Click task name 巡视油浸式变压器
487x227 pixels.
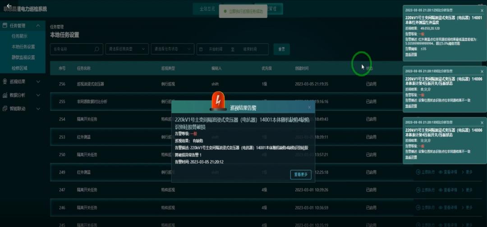click(90, 84)
